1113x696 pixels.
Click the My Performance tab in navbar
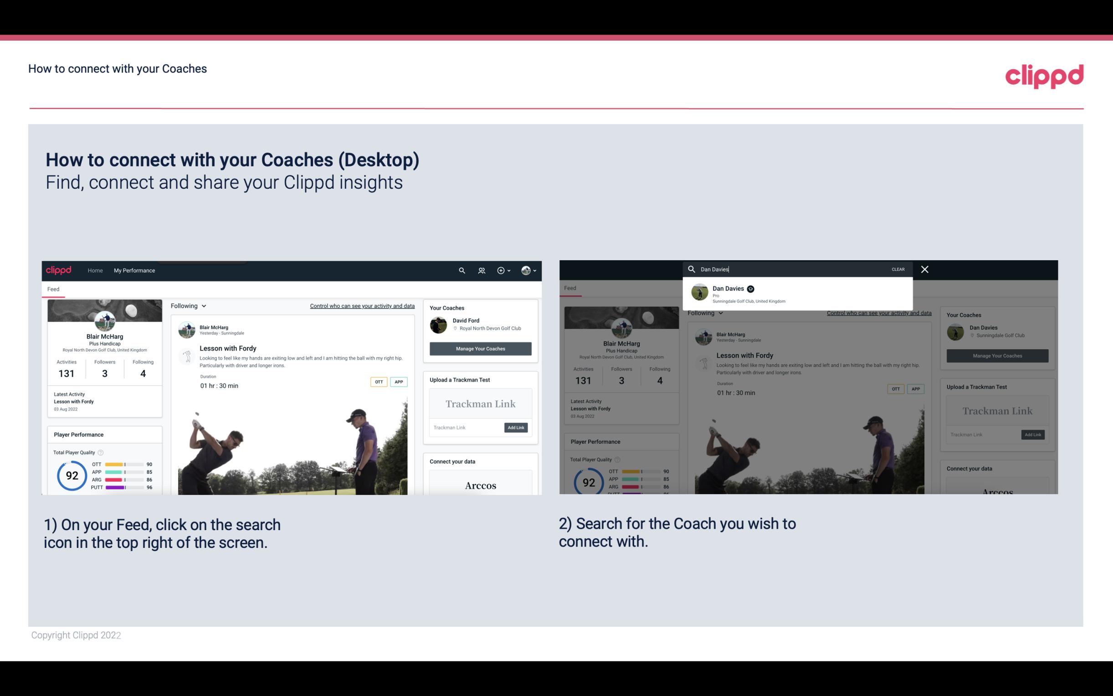point(135,270)
